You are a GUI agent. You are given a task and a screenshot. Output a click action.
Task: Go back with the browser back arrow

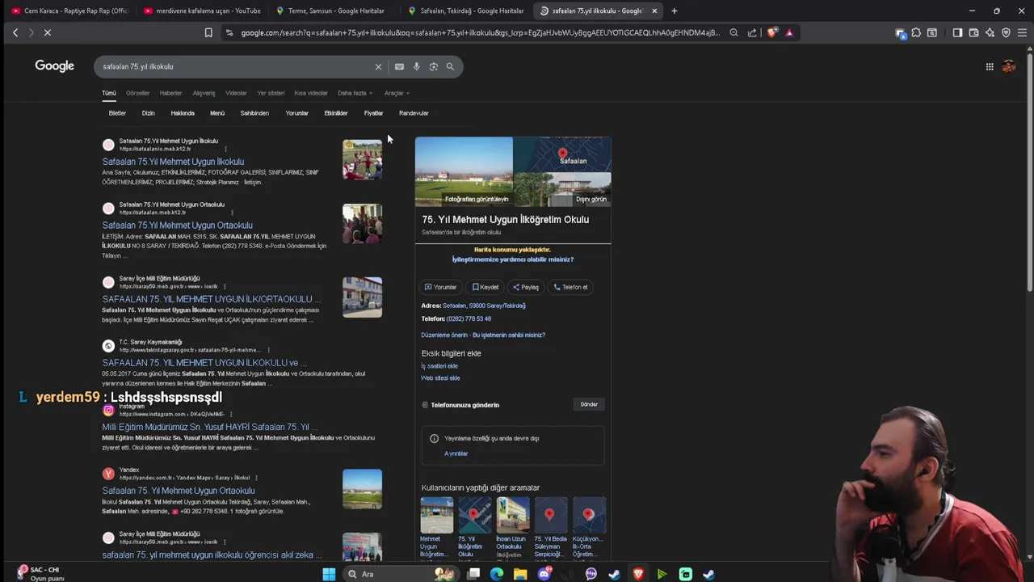pos(15,32)
